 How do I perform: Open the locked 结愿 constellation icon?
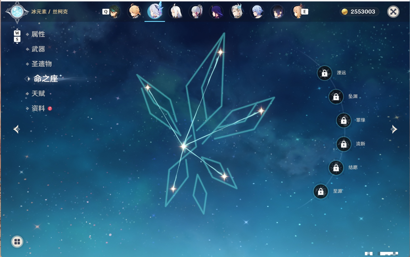[336, 168]
